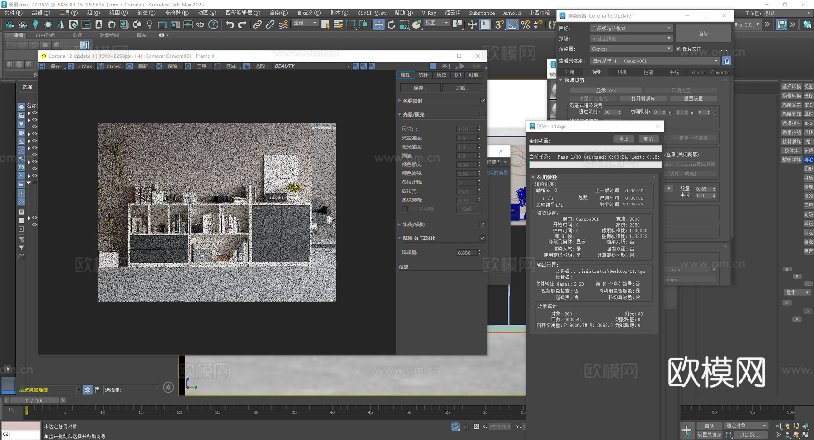Click the 降噪量 value field

click(466, 253)
